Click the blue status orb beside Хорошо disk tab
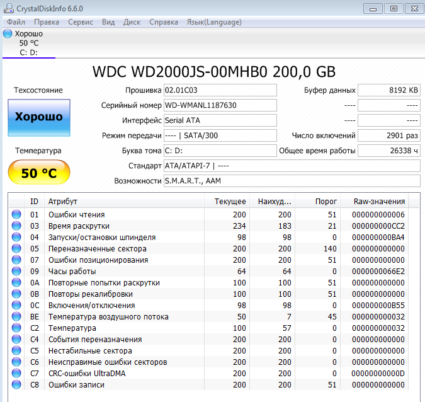Image resolution: width=425 pixels, height=402 pixels. pos(8,33)
